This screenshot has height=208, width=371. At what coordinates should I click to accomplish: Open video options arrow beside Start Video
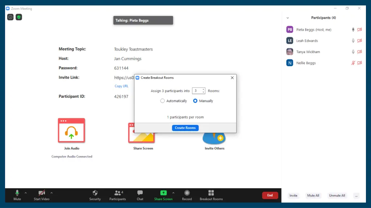click(x=51, y=193)
